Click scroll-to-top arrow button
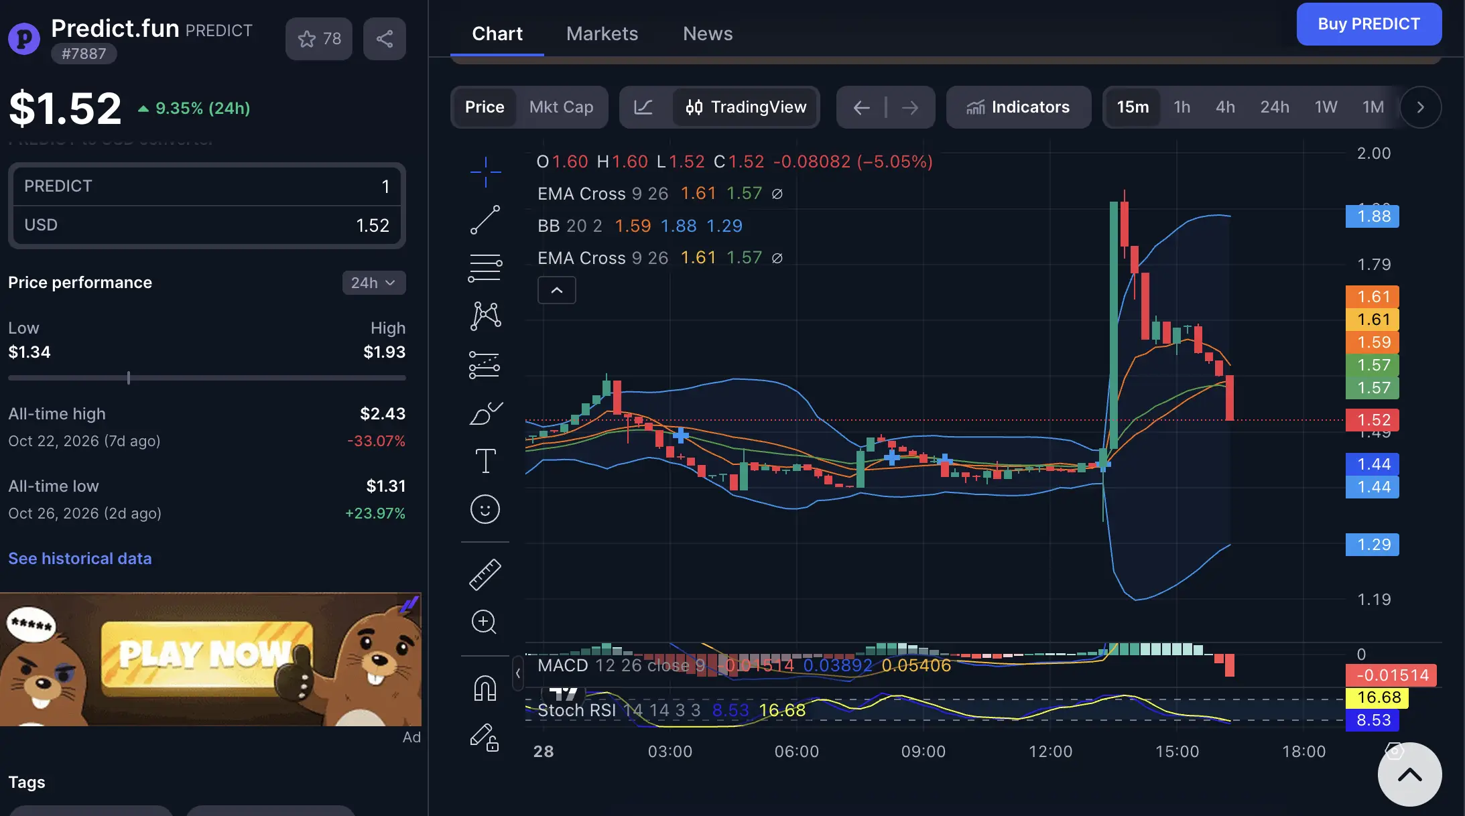This screenshot has width=1465, height=816. (x=1409, y=774)
